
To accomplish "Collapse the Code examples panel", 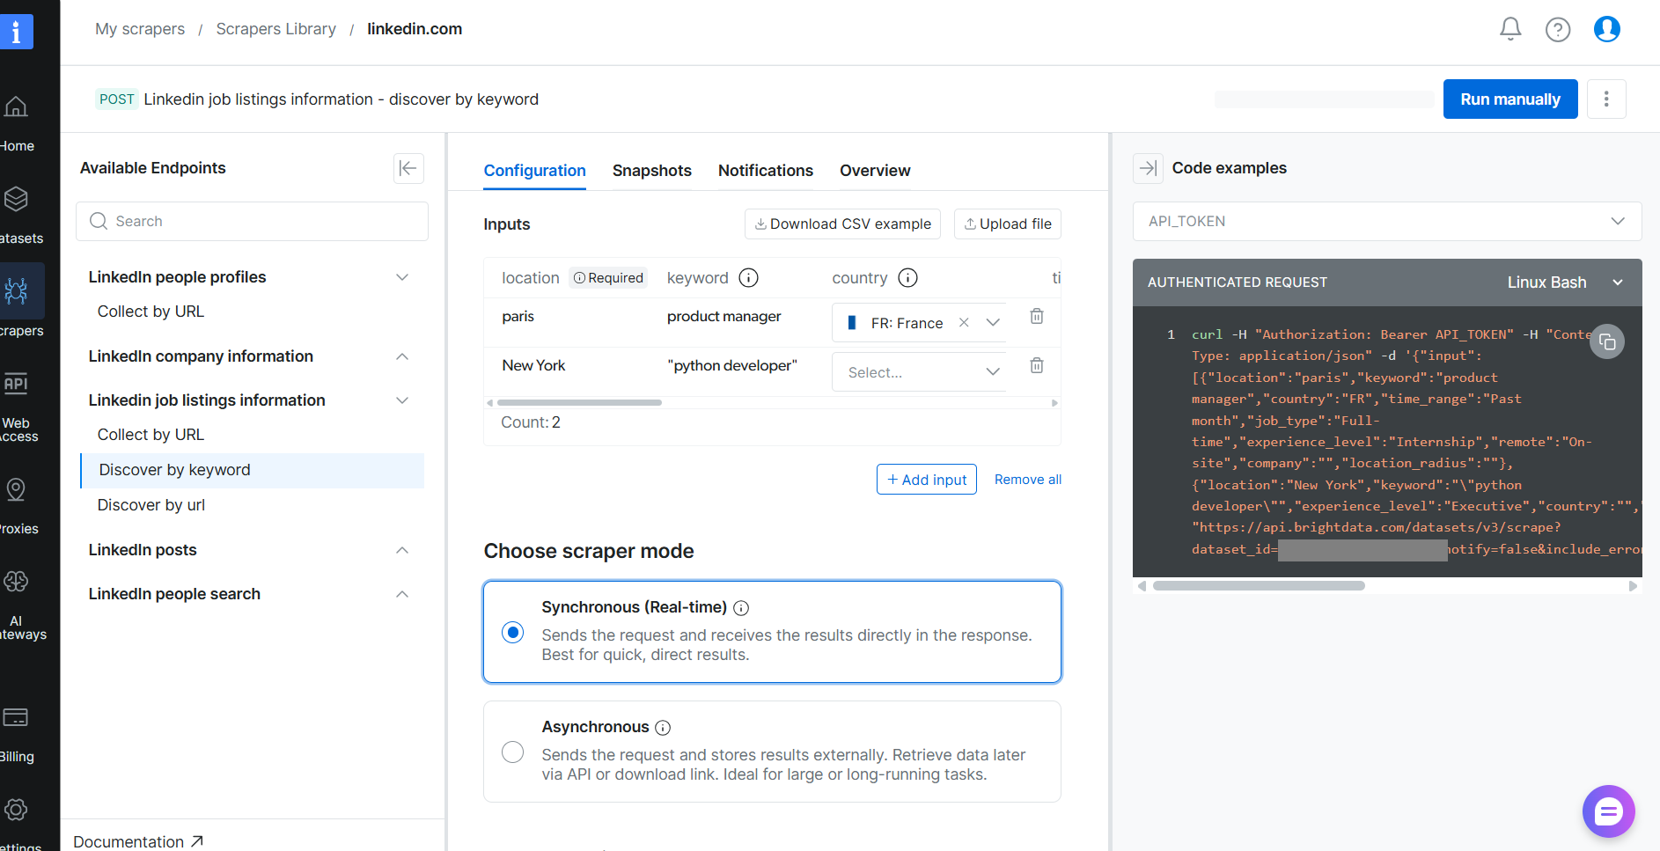I will tap(1148, 168).
